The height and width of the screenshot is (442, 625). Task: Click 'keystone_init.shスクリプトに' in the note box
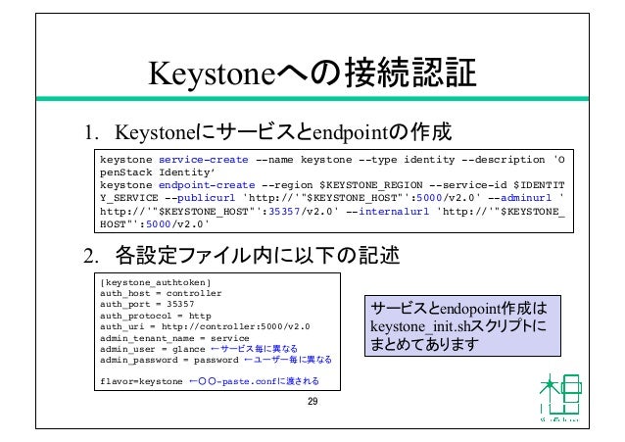click(x=458, y=326)
